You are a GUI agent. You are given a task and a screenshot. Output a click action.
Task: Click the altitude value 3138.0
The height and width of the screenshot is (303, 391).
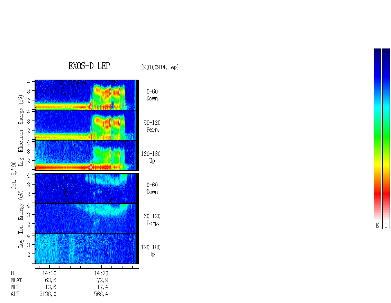tap(48, 294)
